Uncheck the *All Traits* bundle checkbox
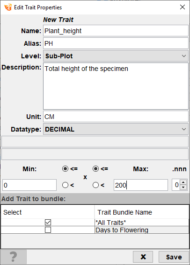This screenshot has width=190, height=265. tap(48, 222)
